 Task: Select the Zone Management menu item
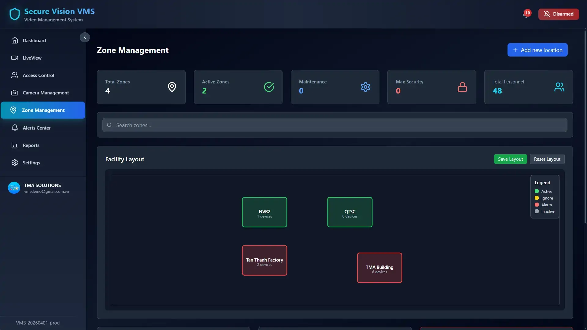coord(43,110)
